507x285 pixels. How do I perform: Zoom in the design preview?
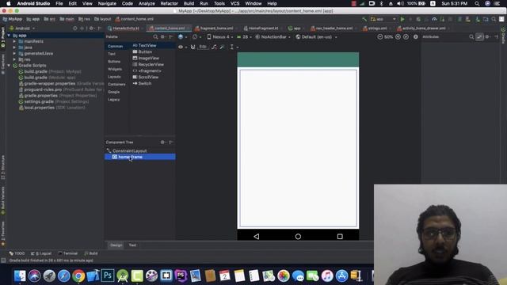click(x=398, y=37)
